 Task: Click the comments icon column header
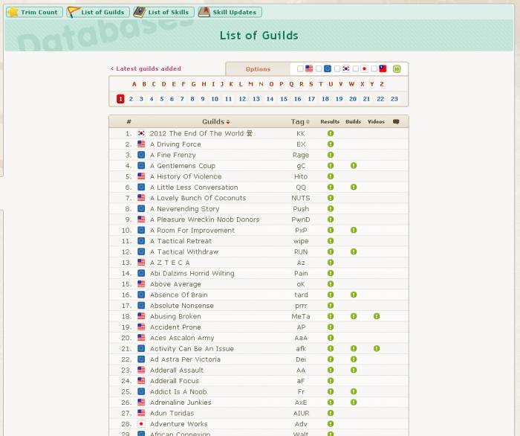point(396,121)
